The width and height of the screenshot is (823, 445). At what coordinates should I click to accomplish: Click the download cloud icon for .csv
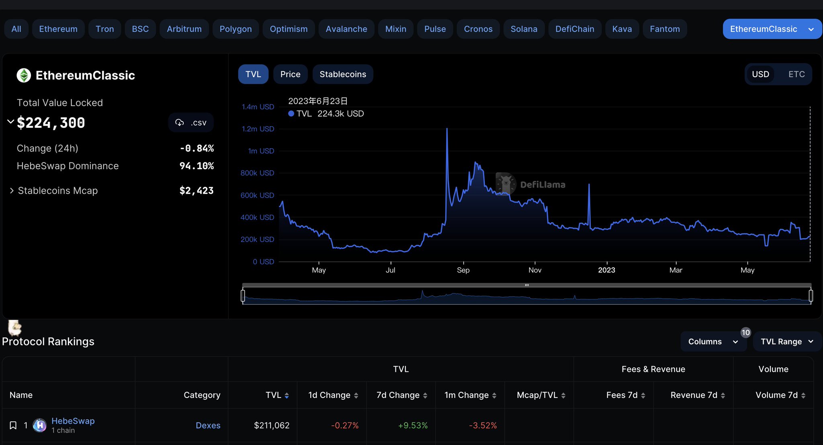pyautogui.click(x=180, y=123)
